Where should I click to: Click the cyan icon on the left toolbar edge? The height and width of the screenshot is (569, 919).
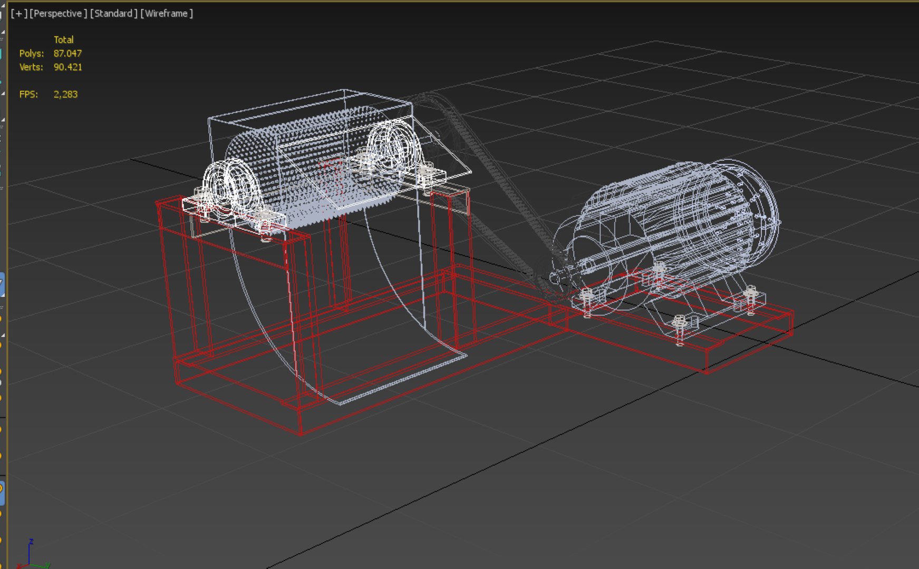(x=1, y=54)
